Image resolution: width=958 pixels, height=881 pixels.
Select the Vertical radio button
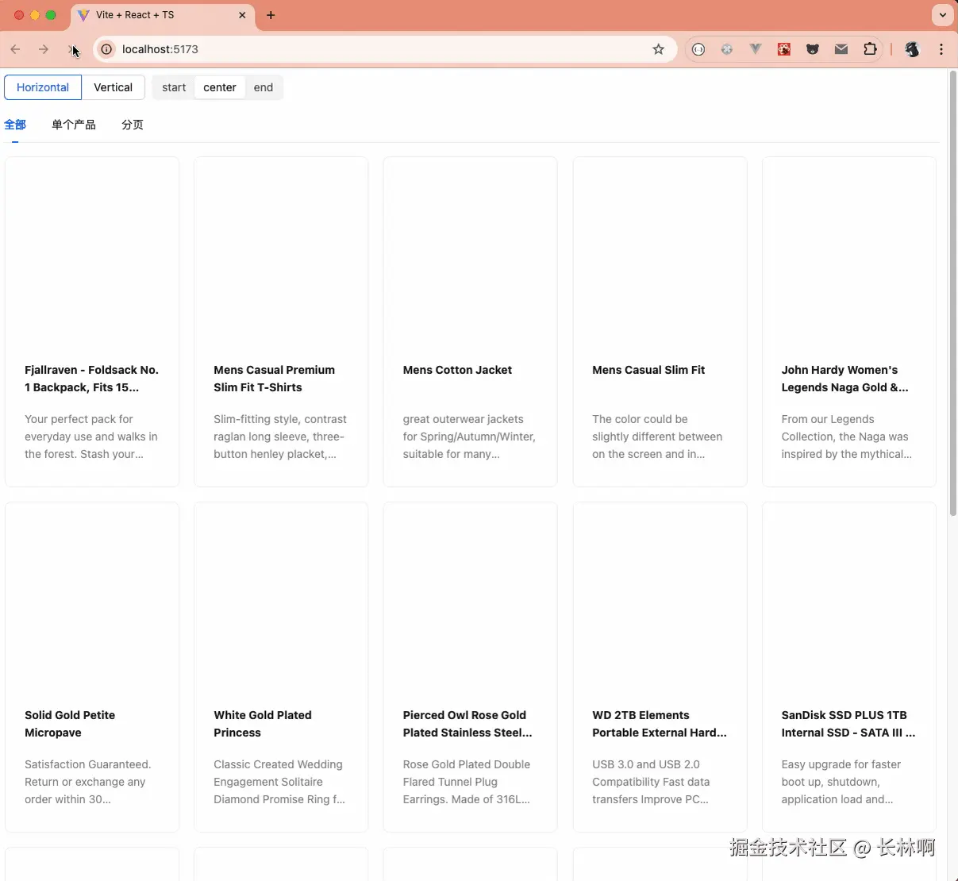pyautogui.click(x=113, y=87)
